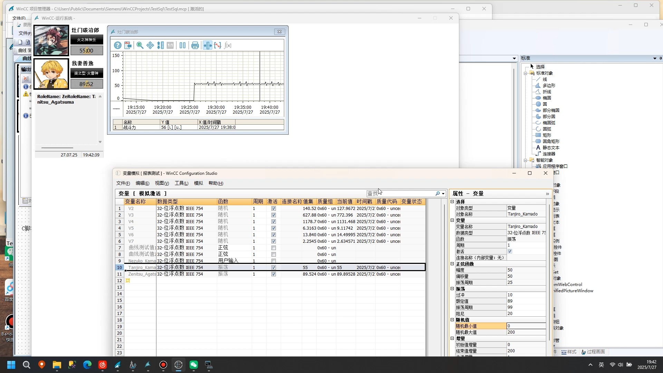The height and width of the screenshot is (373, 663).
Task: Toggle the ruler tool in trend toolbar
Action: click(x=208, y=45)
